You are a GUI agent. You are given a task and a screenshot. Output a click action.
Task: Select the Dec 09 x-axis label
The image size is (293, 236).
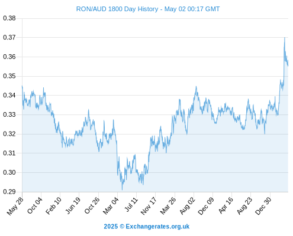pos(206,206)
